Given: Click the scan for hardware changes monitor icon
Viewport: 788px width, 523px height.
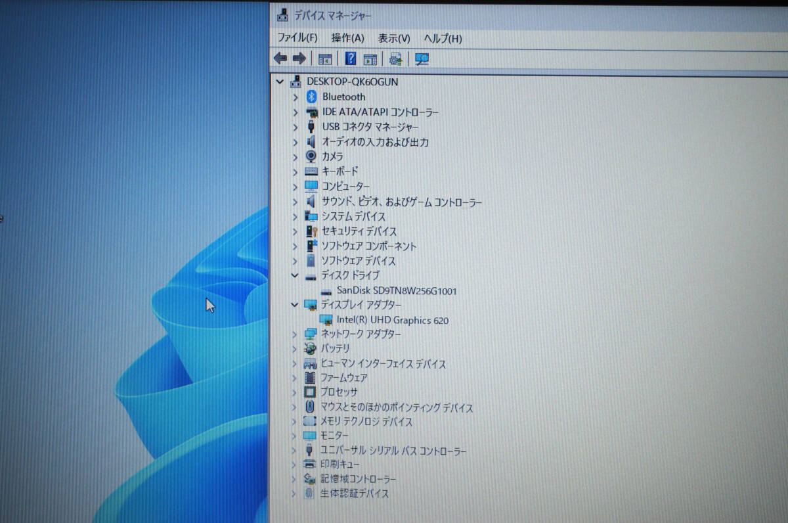Looking at the screenshot, I should click(x=422, y=59).
